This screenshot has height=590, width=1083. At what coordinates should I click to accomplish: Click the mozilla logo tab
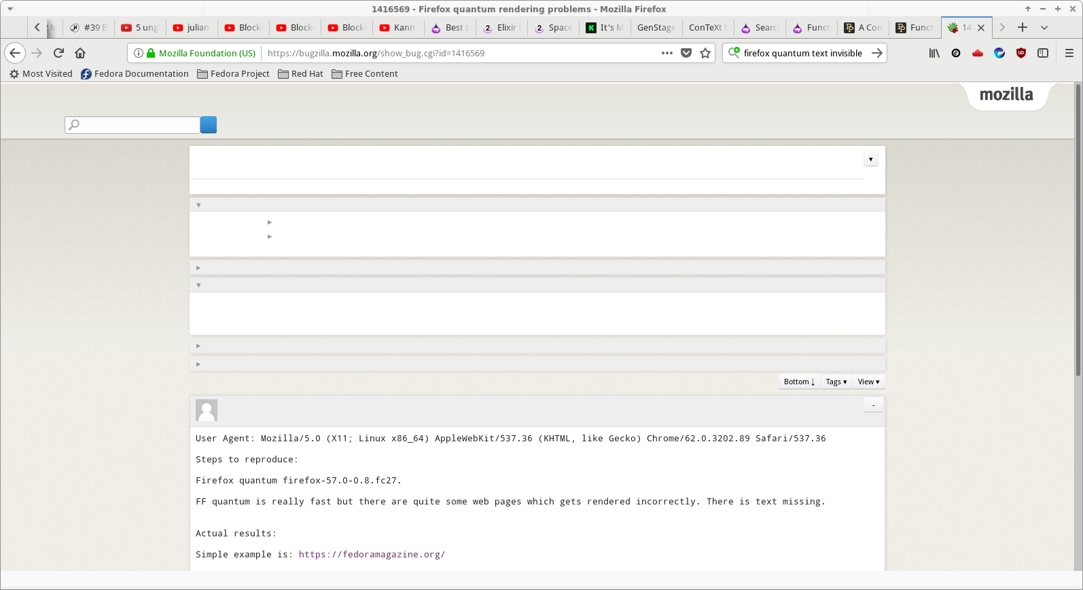[1006, 95]
